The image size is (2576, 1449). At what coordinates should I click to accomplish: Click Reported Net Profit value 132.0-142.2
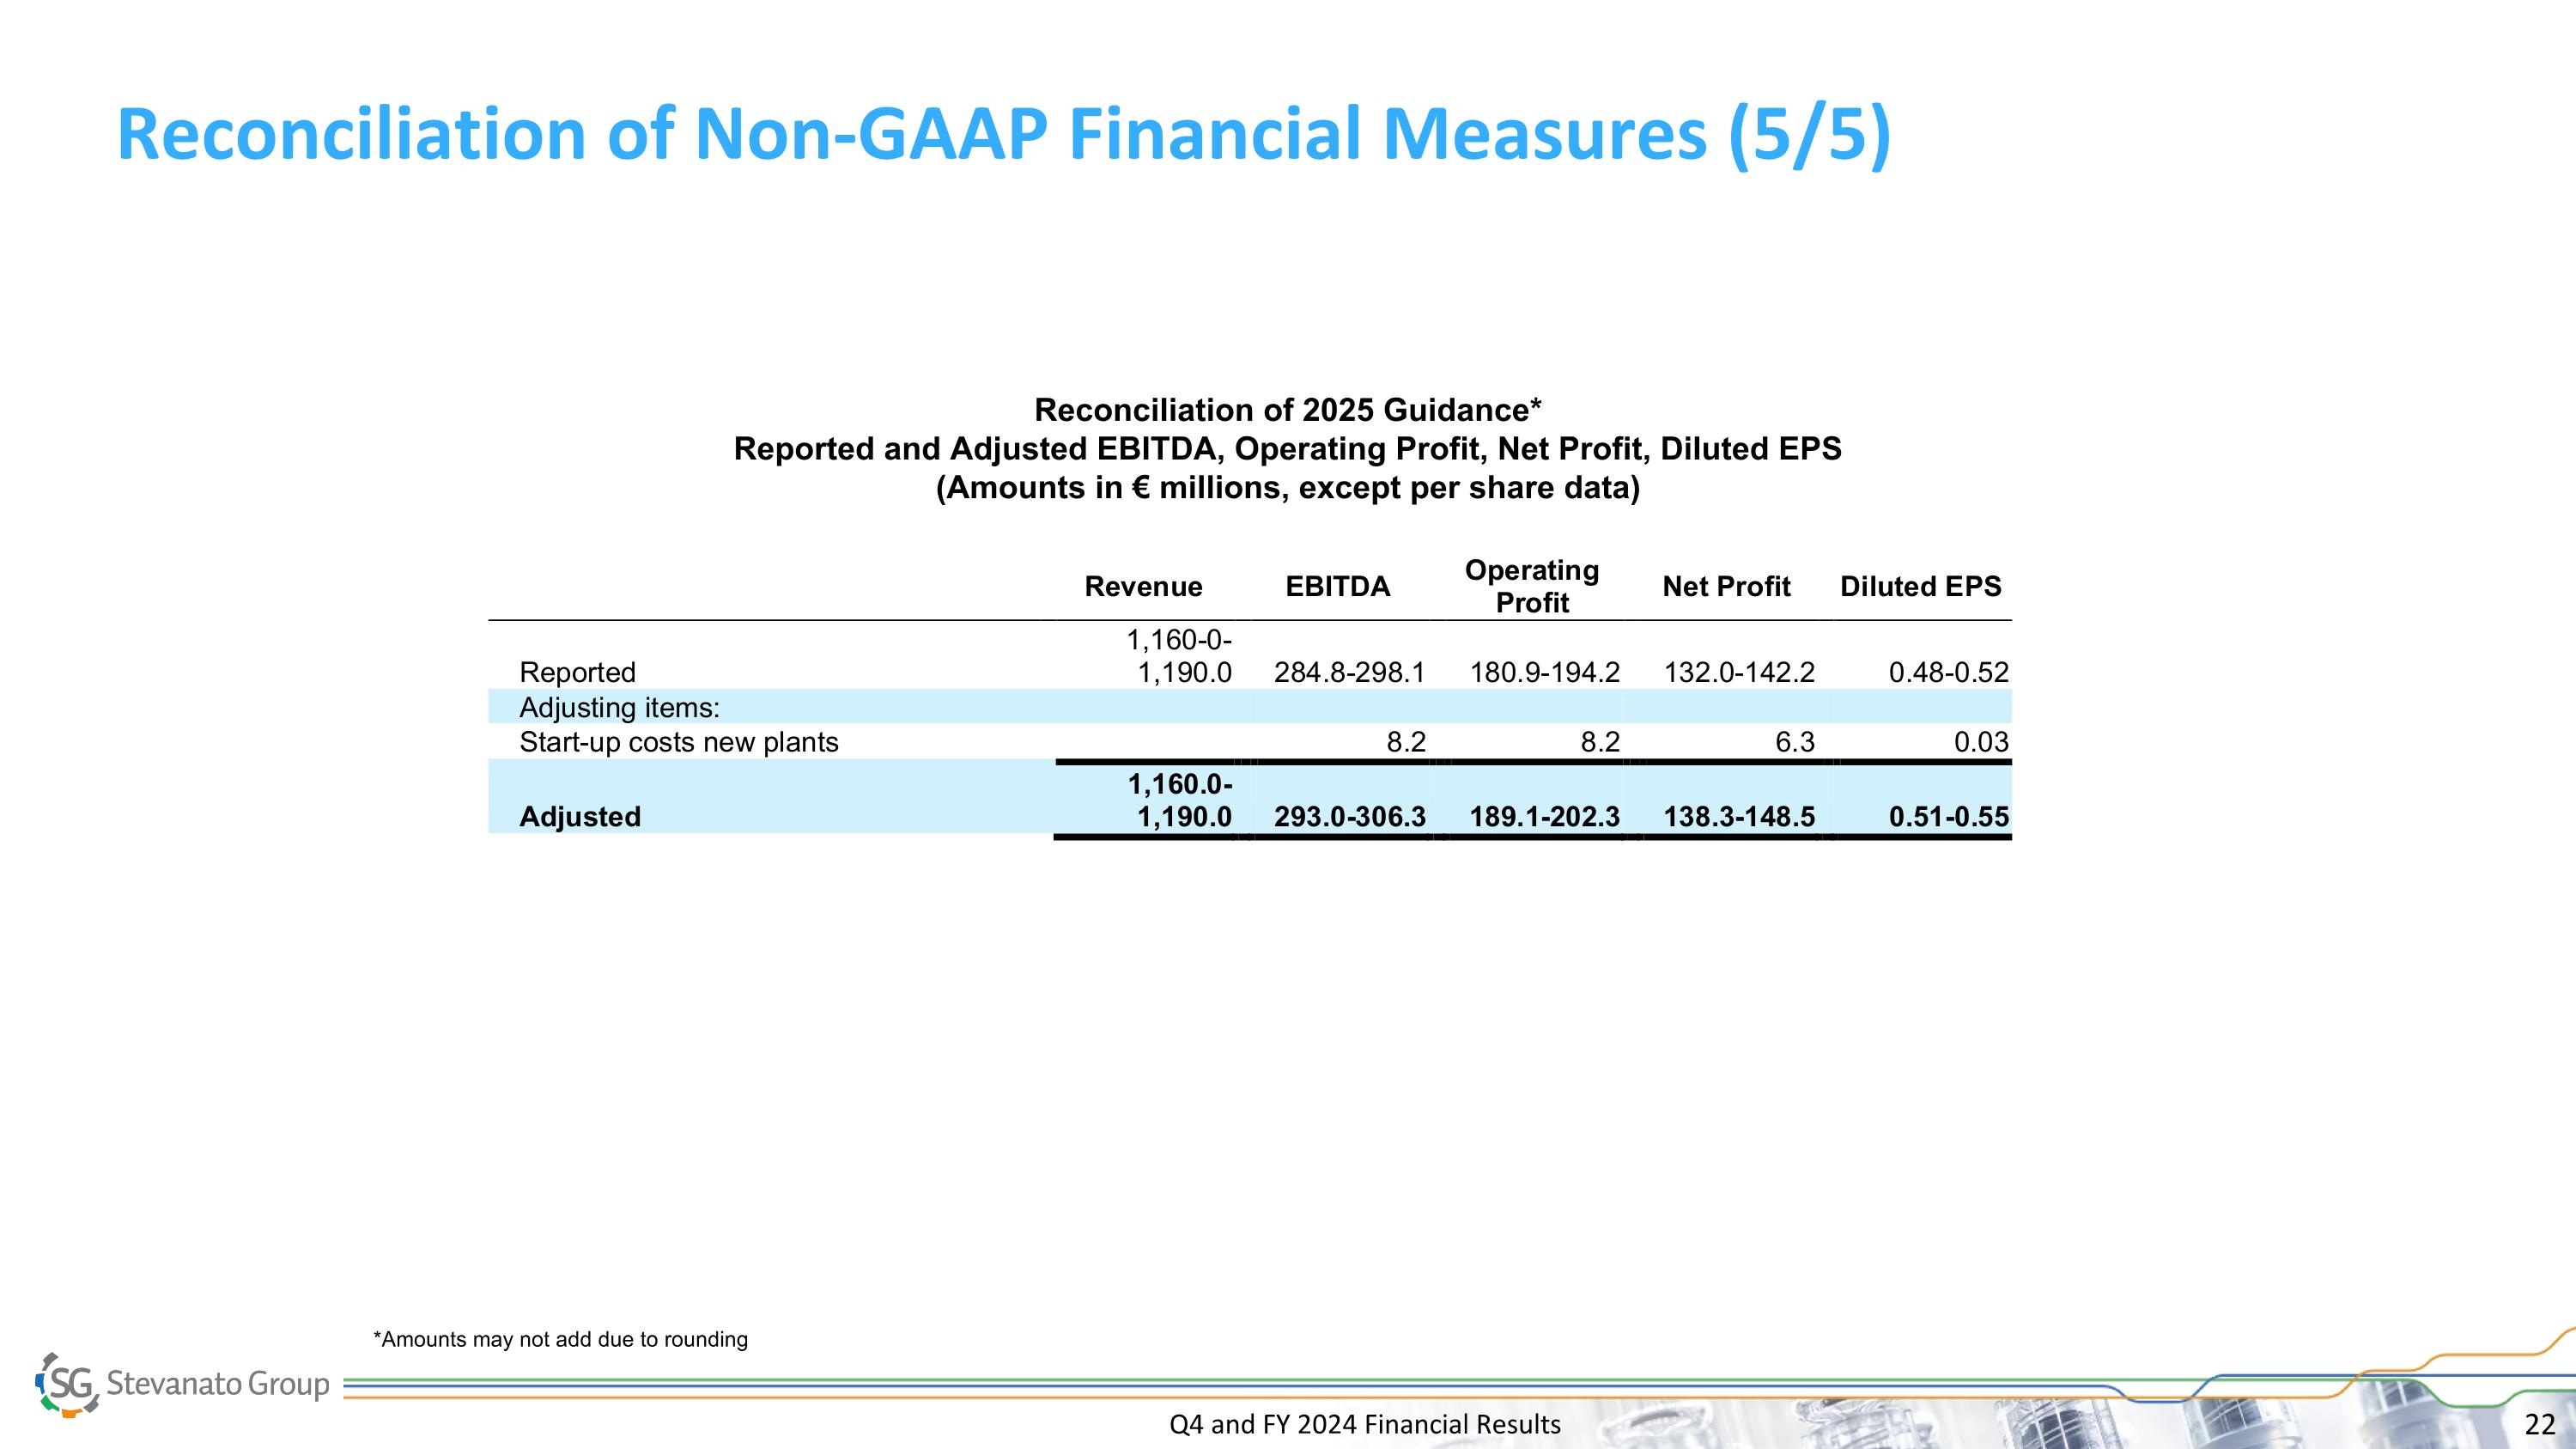coord(1739,672)
